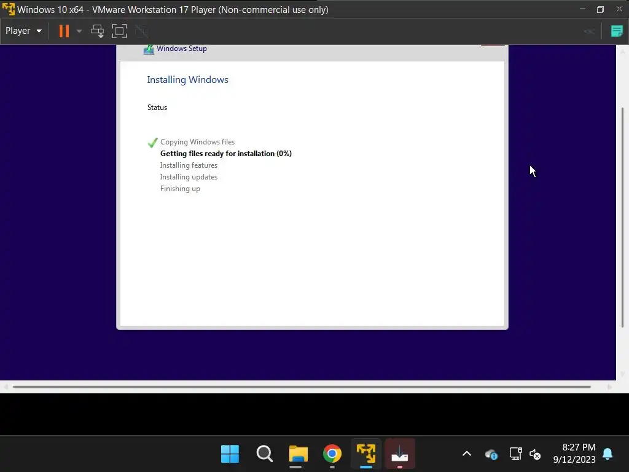Pause the virtual machine
This screenshot has height=472, width=629.
coord(64,31)
